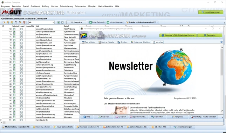
Task: Click Daten importieren in the bottom bar
Action: [x=41, y=127]
